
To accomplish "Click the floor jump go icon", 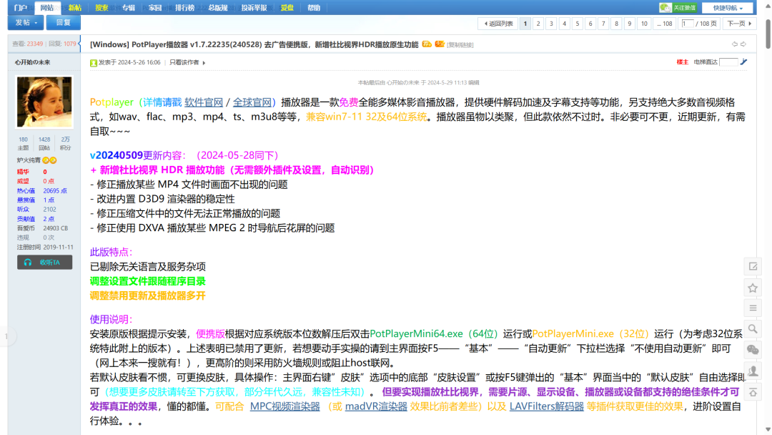I will 744,62.
